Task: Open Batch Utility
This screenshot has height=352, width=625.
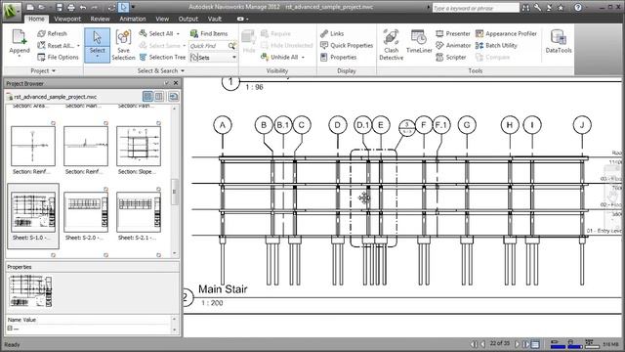Action: click(x=496, y=46)
